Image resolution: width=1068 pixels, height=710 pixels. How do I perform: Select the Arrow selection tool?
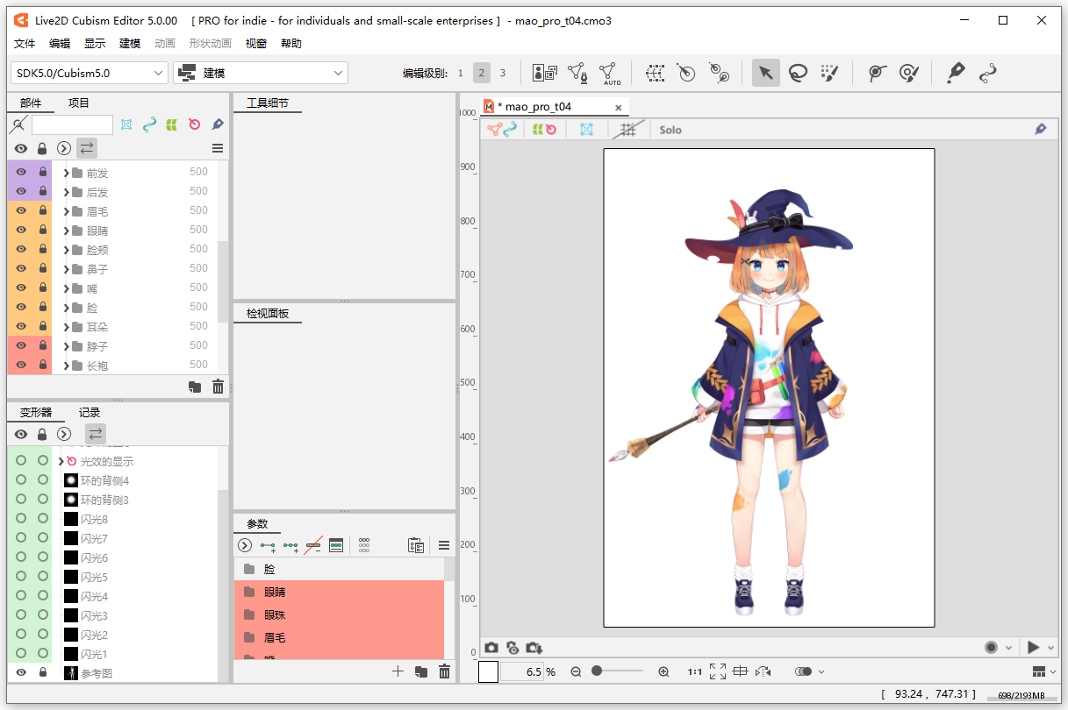766,73
